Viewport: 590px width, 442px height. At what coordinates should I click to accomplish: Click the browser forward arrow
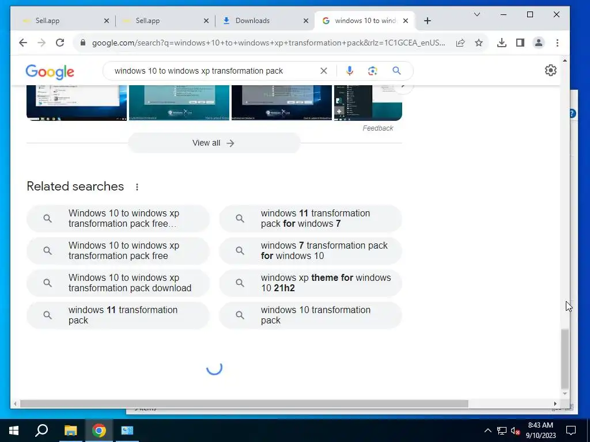[41, 43]
